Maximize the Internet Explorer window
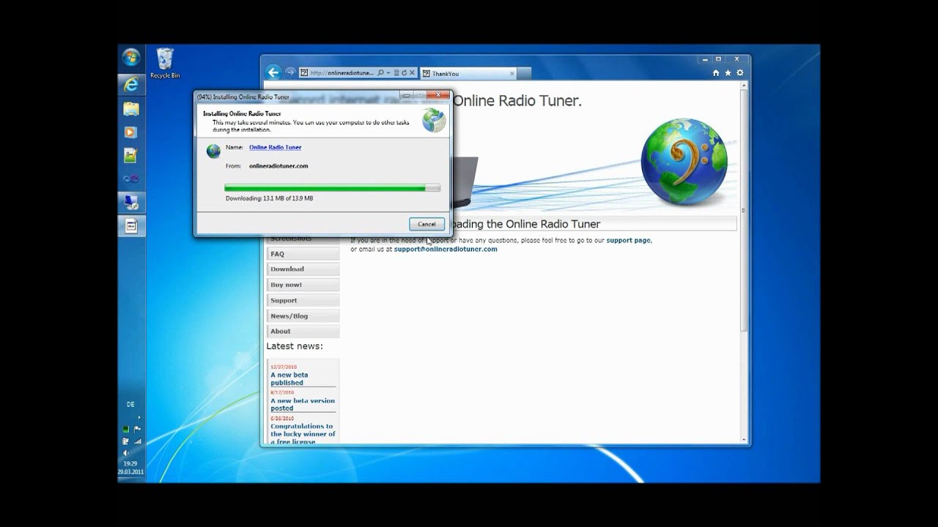Screen dimensions: 938x527 [x=719, y=59]
